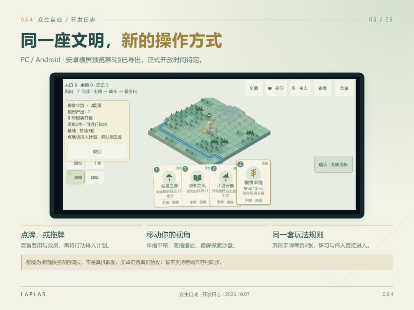The height and width of the screenshot is (310, 414).
Task: Click 菱形2格 · 可通行陆地 in the tooltip
Action: tap(87, 124)
